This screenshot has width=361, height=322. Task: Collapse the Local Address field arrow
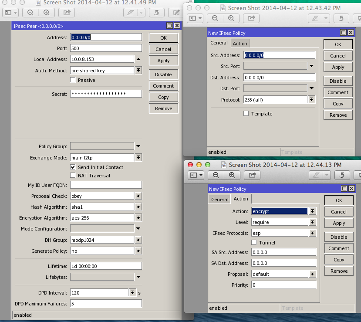pyautogui.click(x=138, y=59)
